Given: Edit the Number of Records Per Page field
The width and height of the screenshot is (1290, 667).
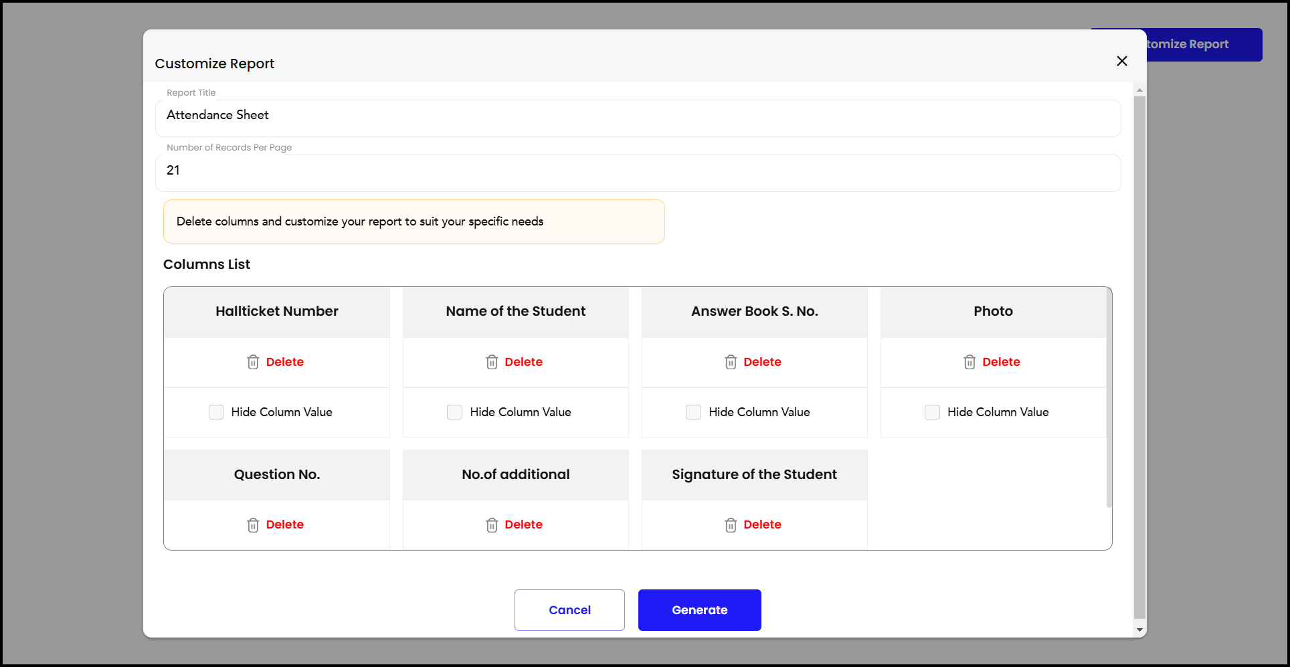Looking at the screenshot, I should click(x=638, y=173).
